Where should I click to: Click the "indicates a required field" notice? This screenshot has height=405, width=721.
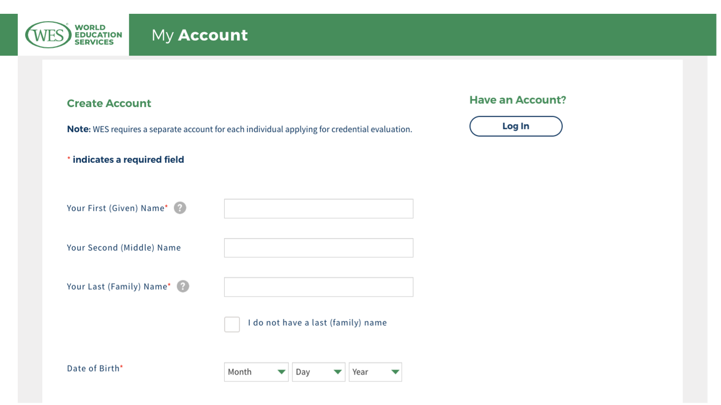click(128, 159)
